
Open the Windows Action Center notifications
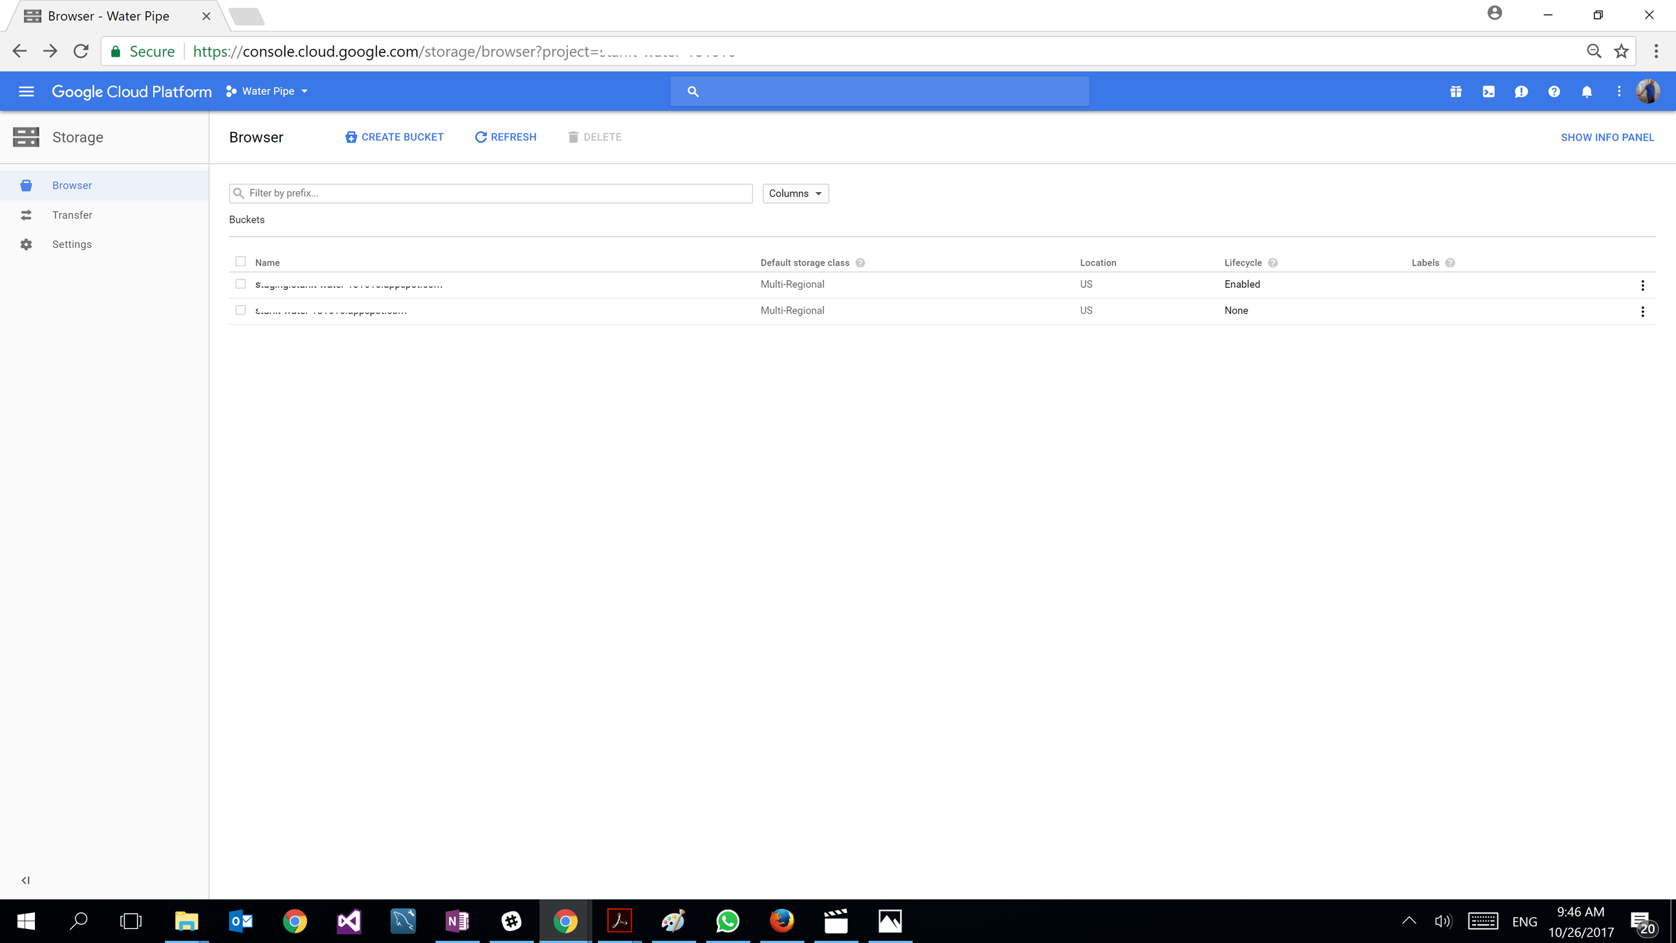click(x=1642, y=922)
